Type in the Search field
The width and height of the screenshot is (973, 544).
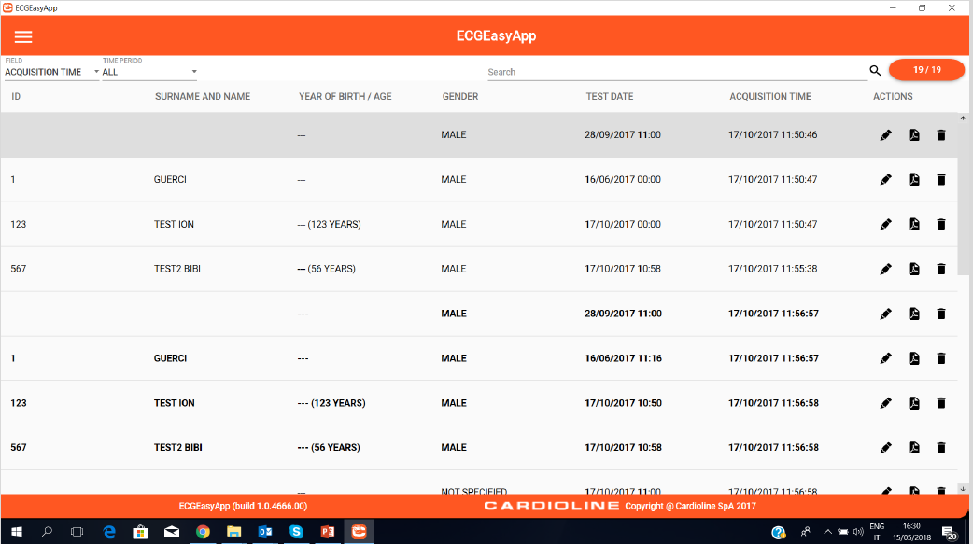674,72
